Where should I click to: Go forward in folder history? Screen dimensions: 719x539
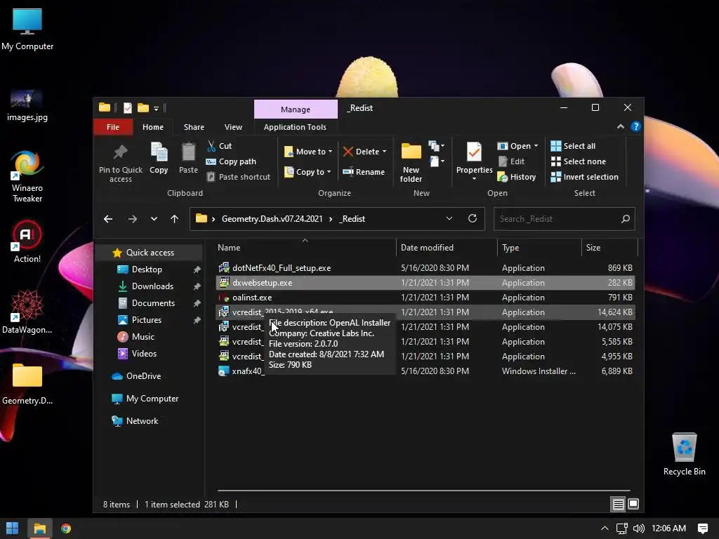132,219
